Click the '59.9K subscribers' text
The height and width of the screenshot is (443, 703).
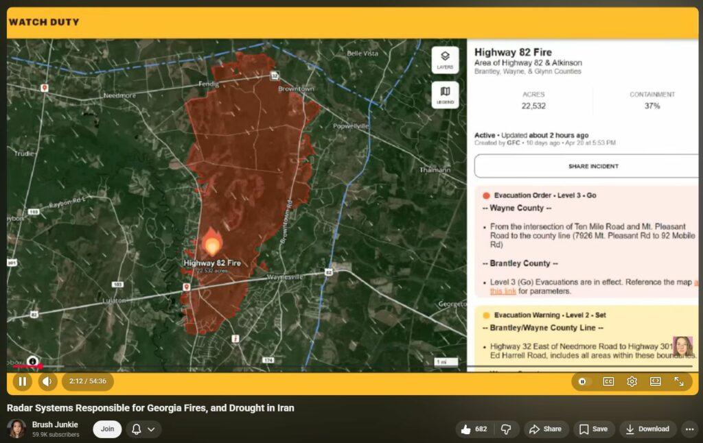click(x=56, y=435)
